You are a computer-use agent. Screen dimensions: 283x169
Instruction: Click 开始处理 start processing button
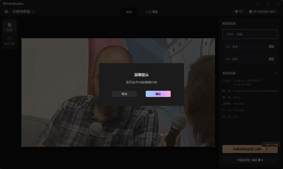click(250, 160)
